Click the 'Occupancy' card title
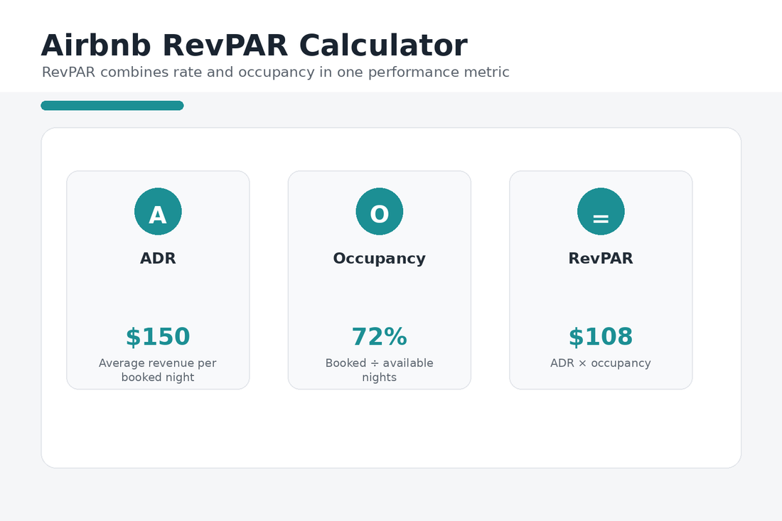 coord(380,259)
